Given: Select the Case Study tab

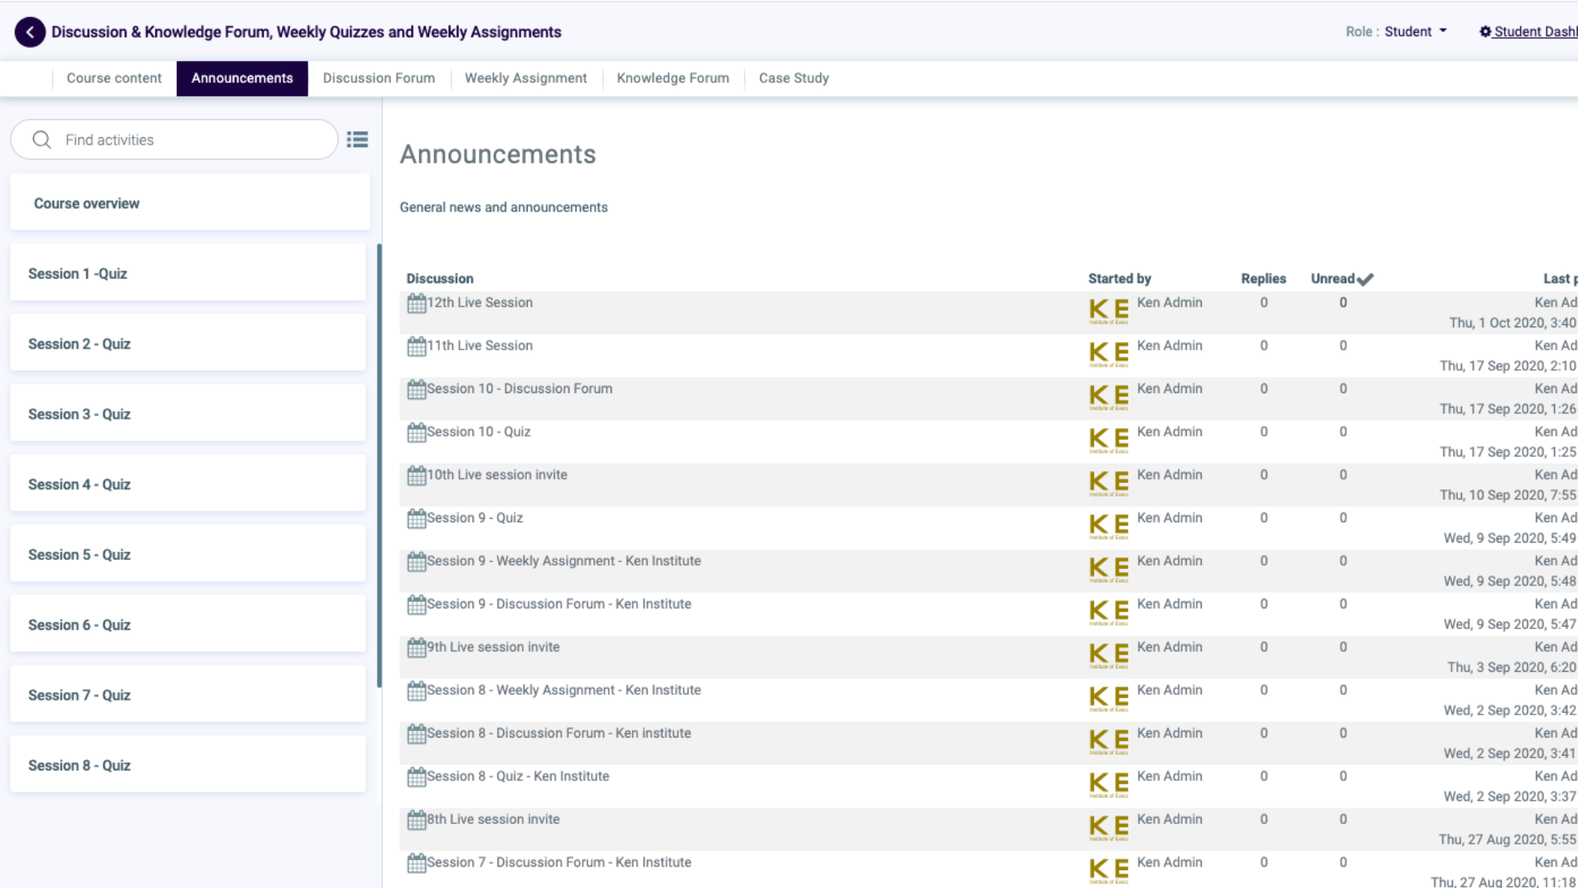Looking at the screenshot, I should 794,78.
